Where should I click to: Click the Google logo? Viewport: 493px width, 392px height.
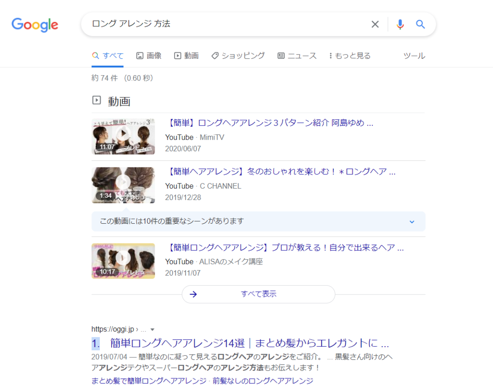(35, 25)
